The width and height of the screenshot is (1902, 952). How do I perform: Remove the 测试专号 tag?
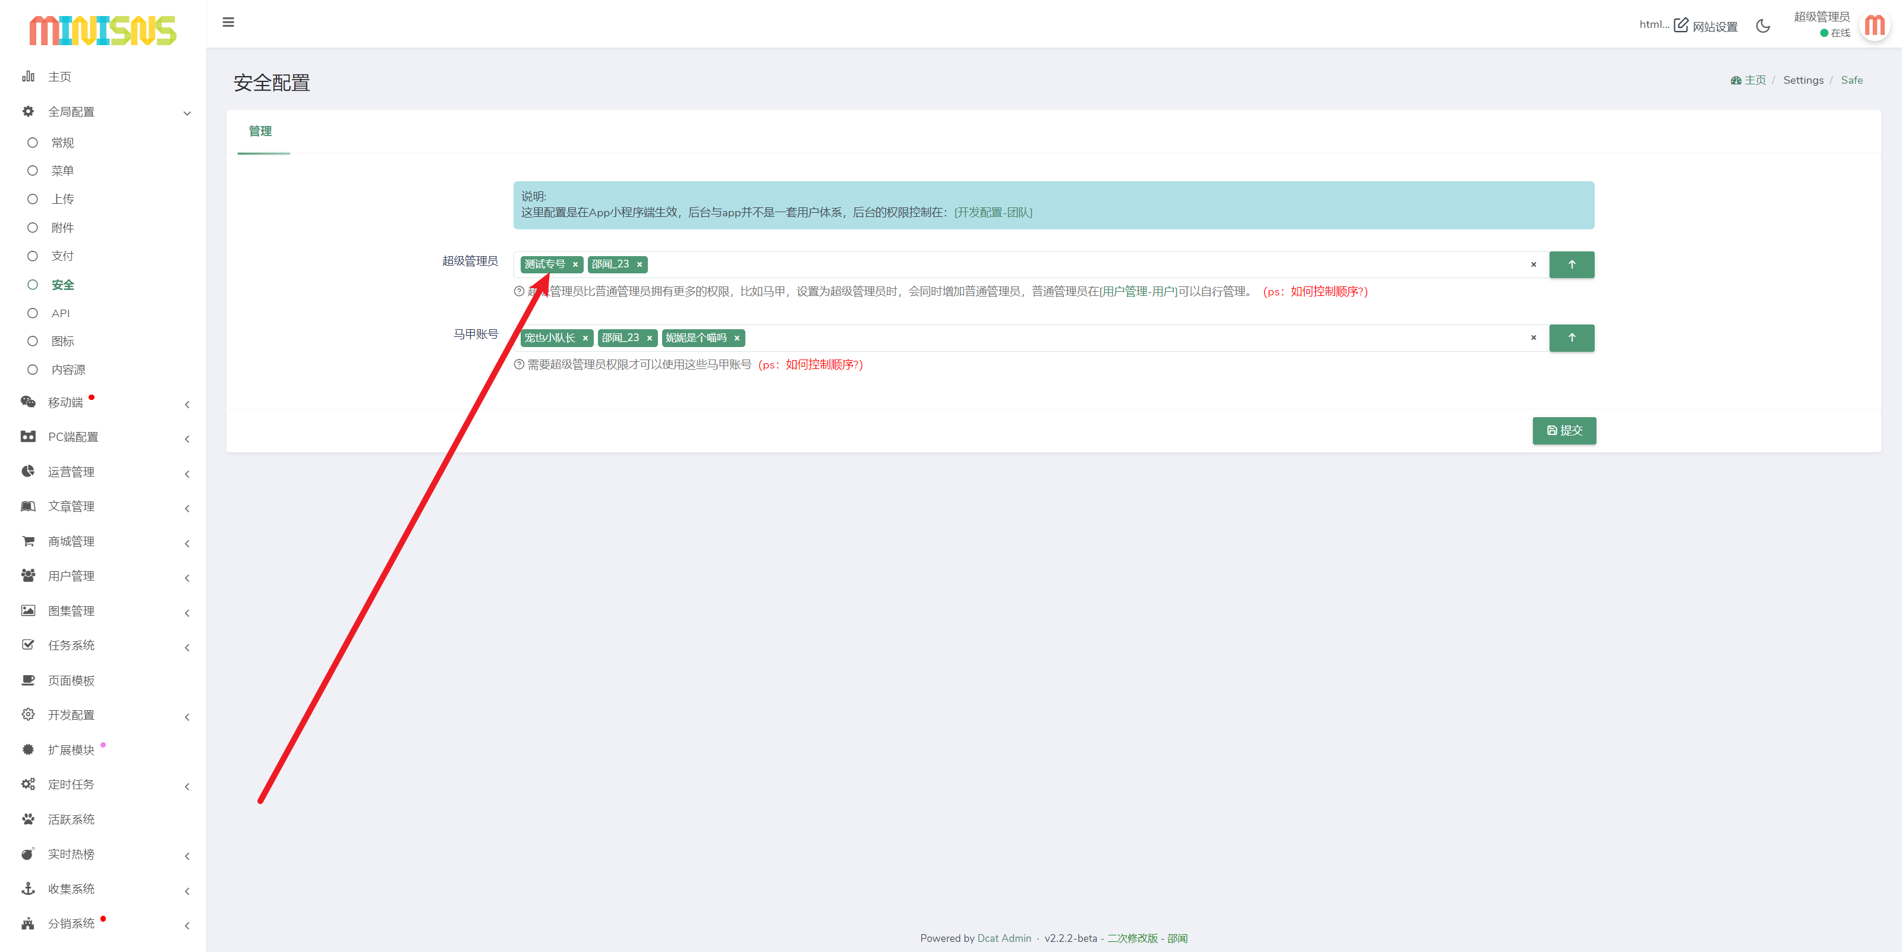point(575,264)
